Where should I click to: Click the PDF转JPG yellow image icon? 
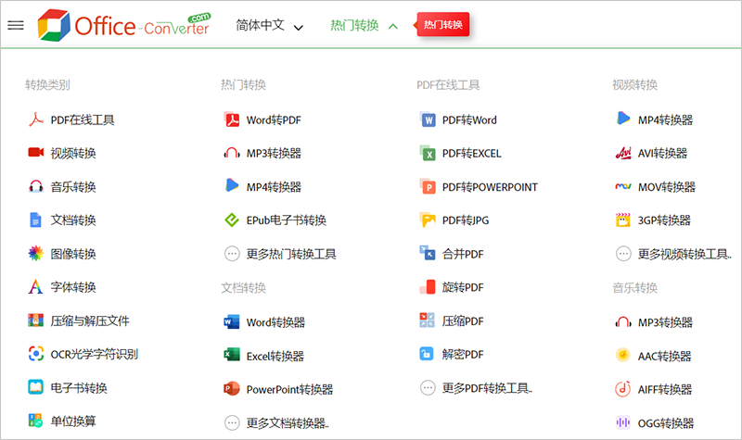[428, 220]
